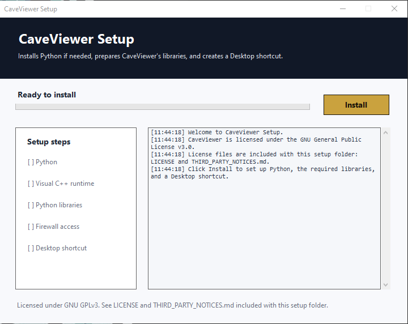Image resolution: width=408 pixels, height=324 pixels.
Task: Click the 'GNU General Public' licensed log line
Action: [256, 143]
